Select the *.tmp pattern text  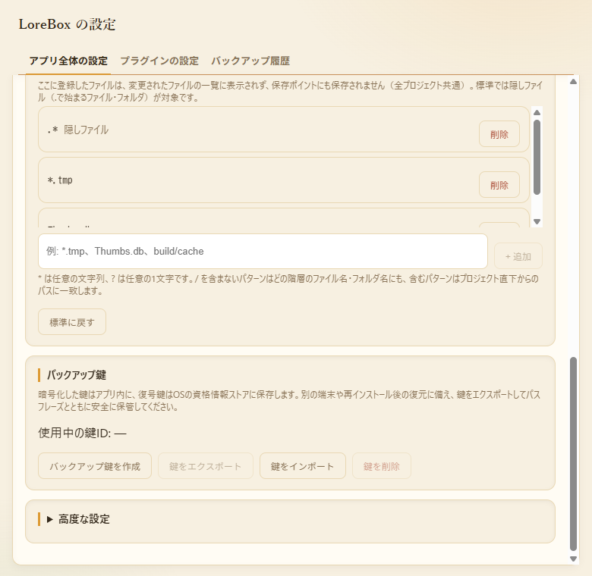point(60,180)
